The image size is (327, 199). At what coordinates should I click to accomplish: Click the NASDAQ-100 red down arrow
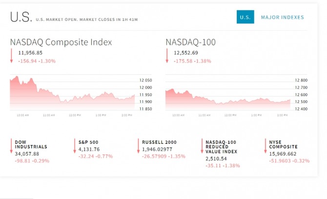tap(167, 55)
